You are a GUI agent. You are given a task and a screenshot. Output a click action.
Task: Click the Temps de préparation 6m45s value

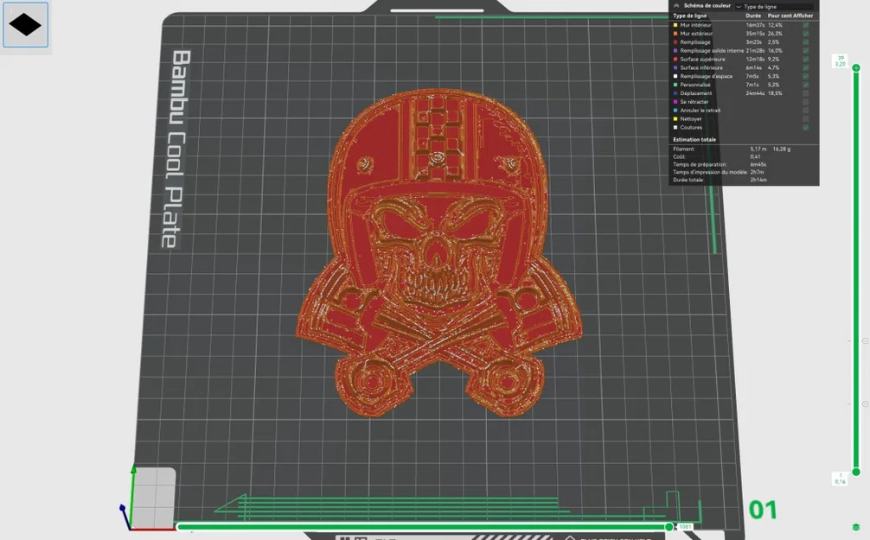pyautogui.click(x=758, y=165)
